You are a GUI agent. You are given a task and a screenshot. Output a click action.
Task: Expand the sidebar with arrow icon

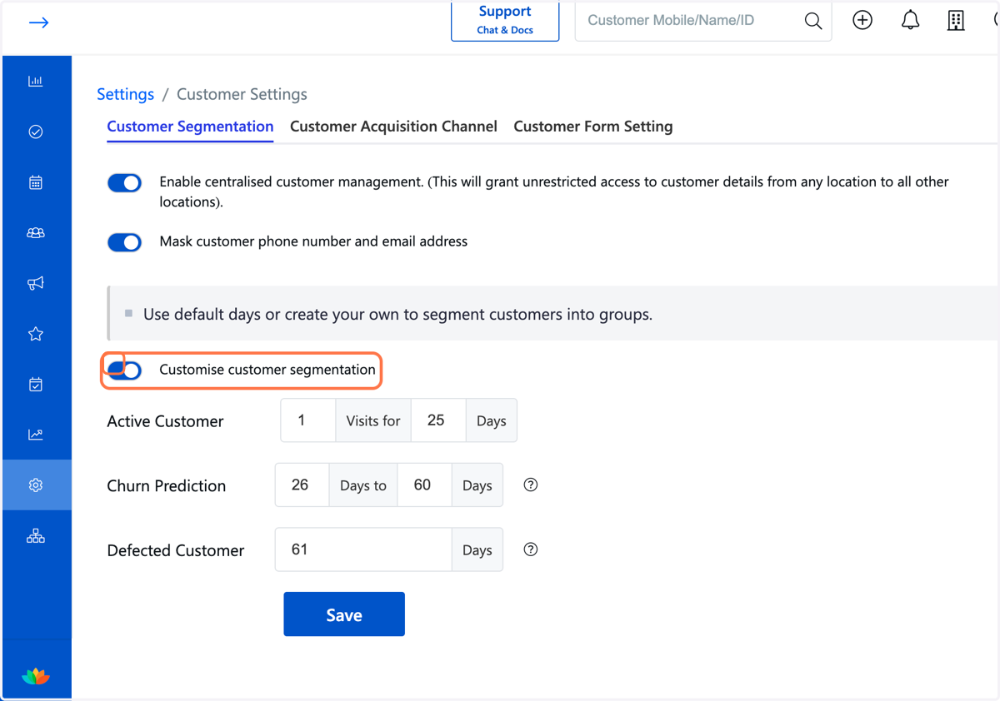(38, 22)
